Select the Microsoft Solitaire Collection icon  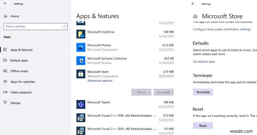pyautogui.click(x=81, y=61)
